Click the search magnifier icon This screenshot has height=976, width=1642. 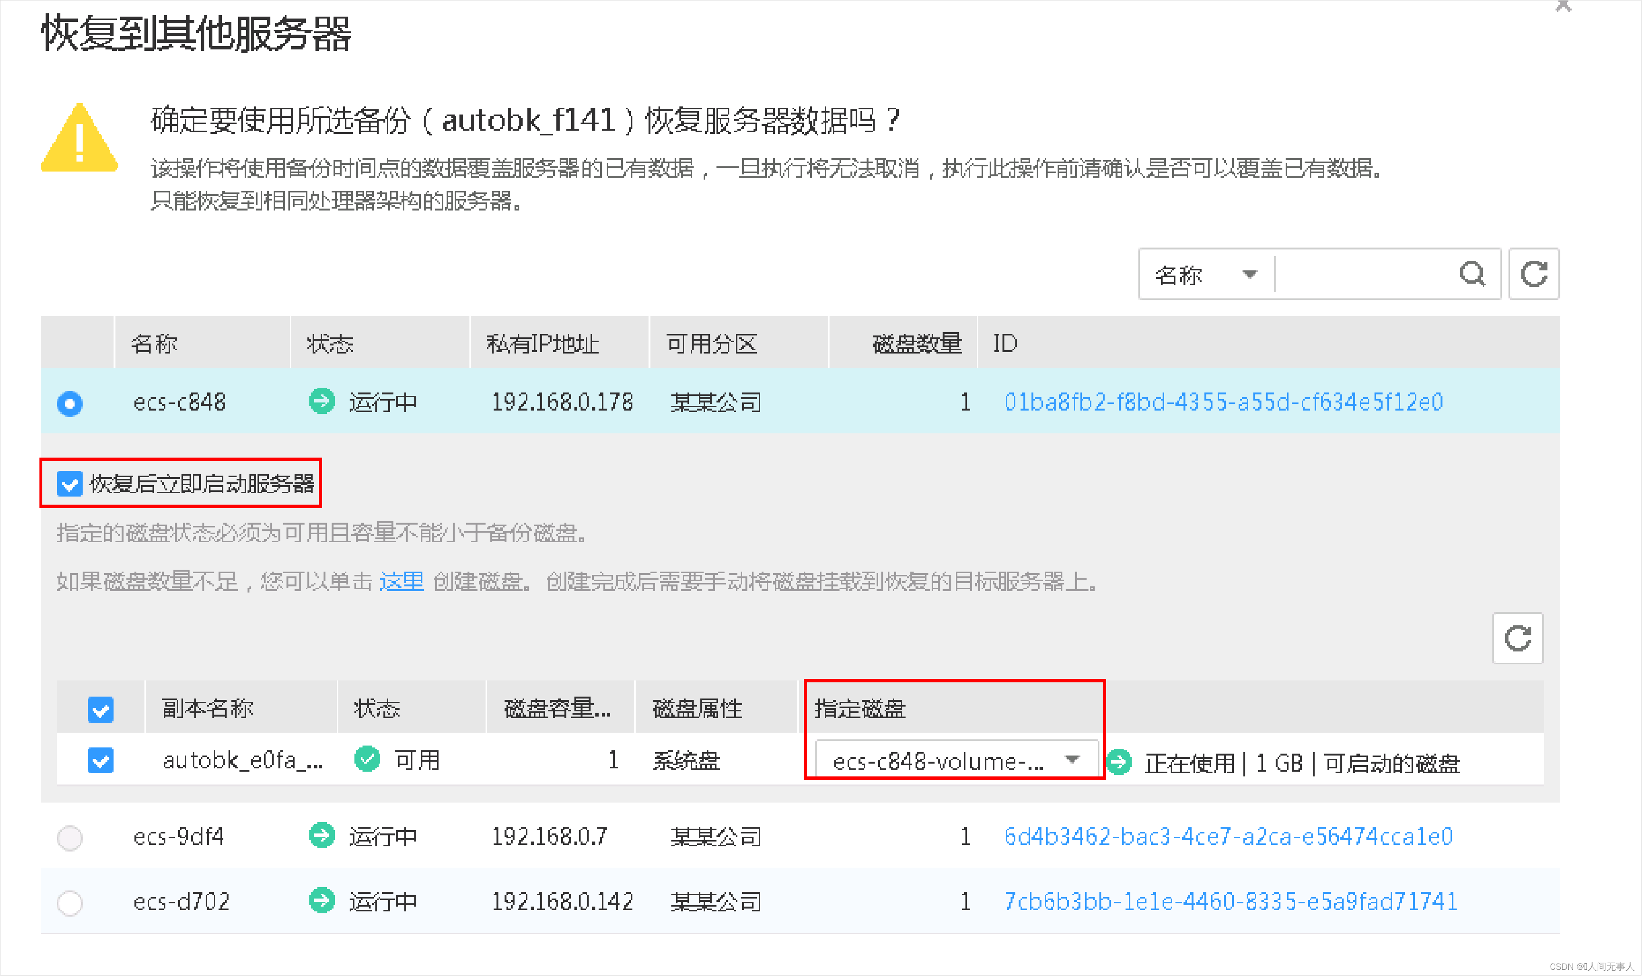(x=1472, y=274)
